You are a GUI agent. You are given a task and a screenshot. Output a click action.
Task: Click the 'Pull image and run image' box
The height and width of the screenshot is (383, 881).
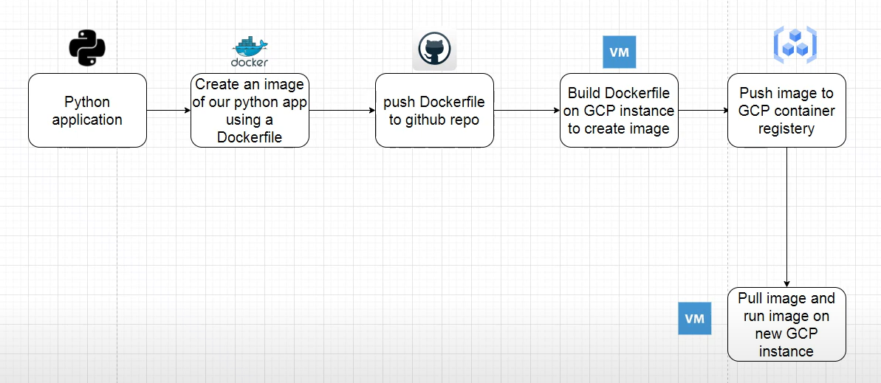[786, 324]
